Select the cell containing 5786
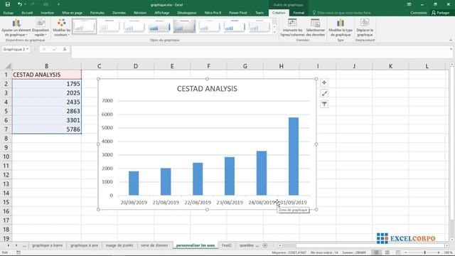The image size is (455, 256). point(47,129)
